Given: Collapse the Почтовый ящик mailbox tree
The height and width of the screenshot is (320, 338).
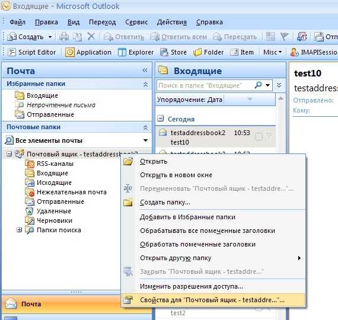Looking at the screenshot, I should point(9,154).
